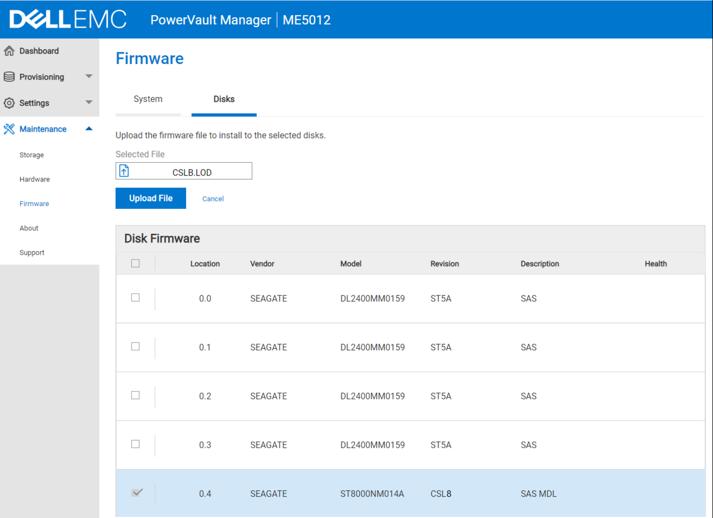Image resolution: width=713 pixels, height=518 pixels.
Task: Click the Dell EMC logo
Action: [x=67, y=18]
